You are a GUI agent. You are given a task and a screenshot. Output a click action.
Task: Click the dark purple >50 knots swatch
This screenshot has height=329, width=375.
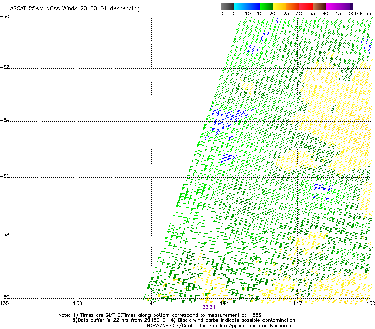351,6
